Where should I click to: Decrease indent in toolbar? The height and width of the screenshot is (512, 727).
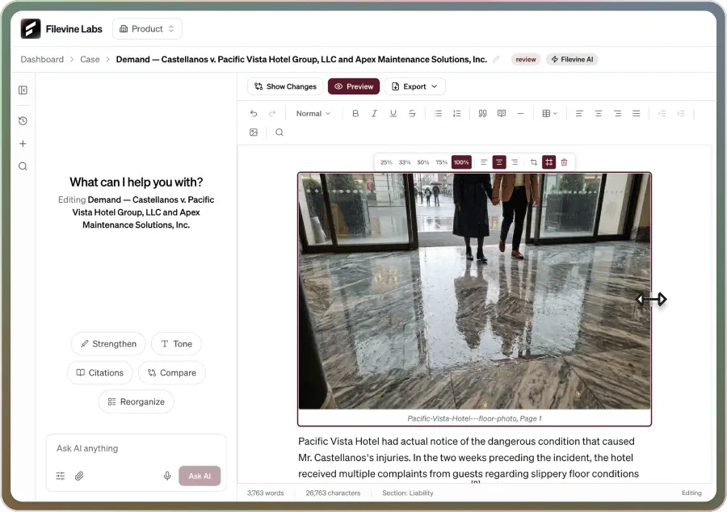(662, 114)
